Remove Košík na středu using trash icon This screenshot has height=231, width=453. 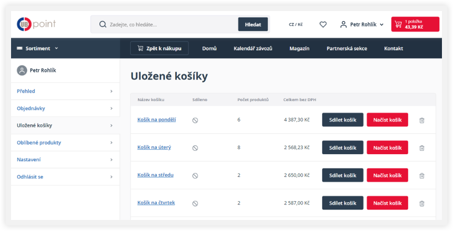tap(422, 175)
